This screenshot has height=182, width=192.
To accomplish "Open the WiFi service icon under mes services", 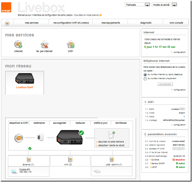I will click(71, 44).
